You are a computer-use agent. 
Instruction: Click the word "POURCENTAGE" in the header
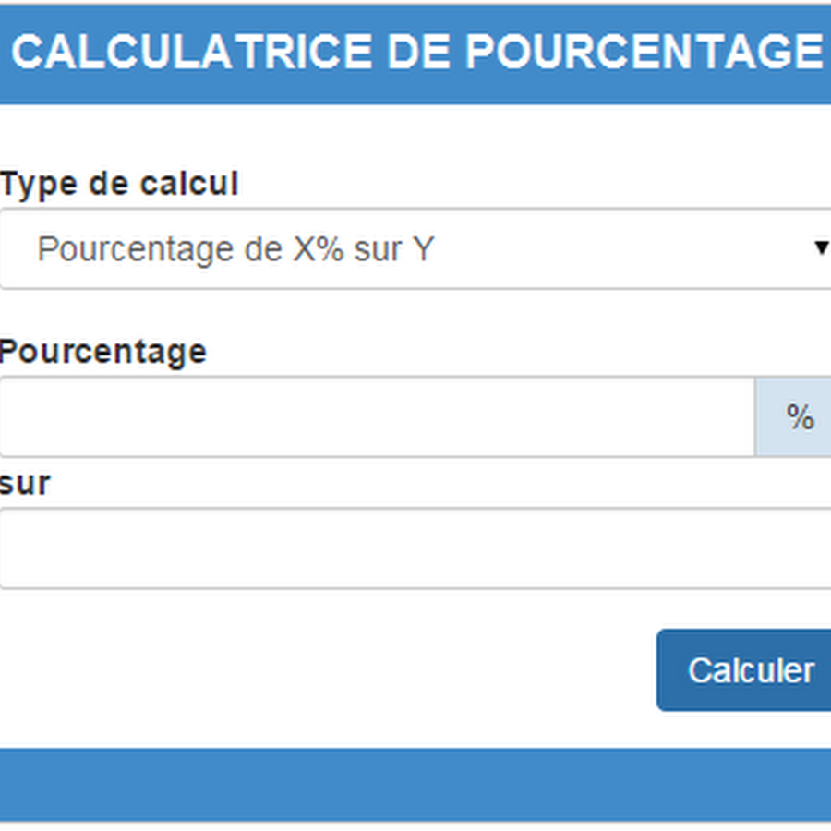(644, 54)
